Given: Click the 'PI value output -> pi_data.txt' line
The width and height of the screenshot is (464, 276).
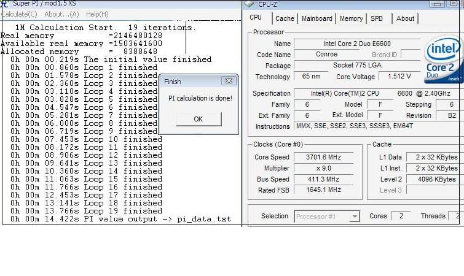Looking at the screenshot, I should 120,219.
